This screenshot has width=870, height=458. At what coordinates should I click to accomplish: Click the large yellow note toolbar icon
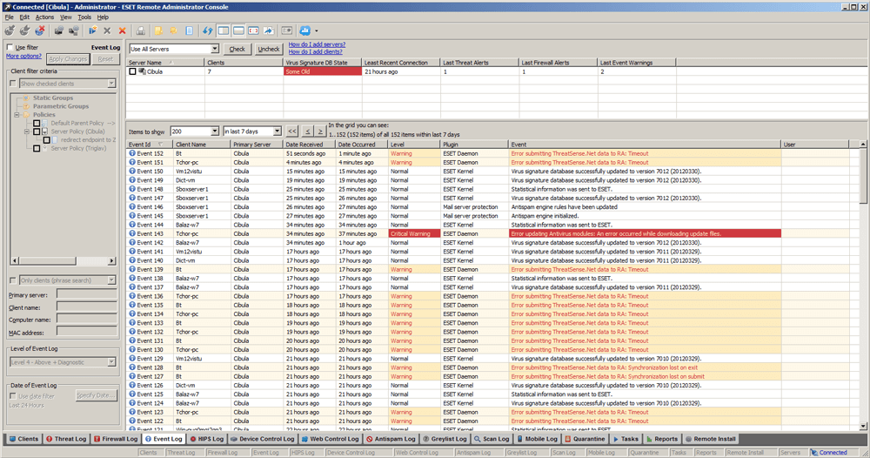point(158,30)
